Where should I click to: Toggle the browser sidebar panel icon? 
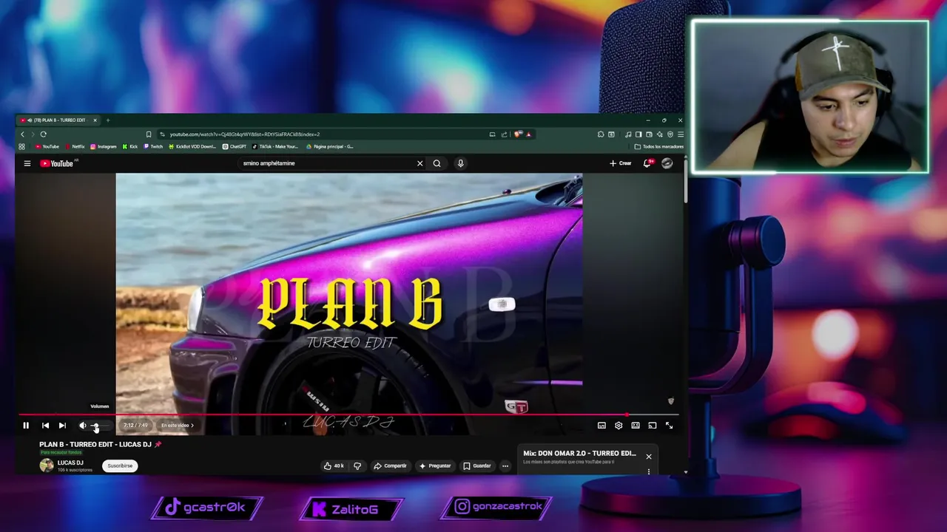(x=639, y=134)
